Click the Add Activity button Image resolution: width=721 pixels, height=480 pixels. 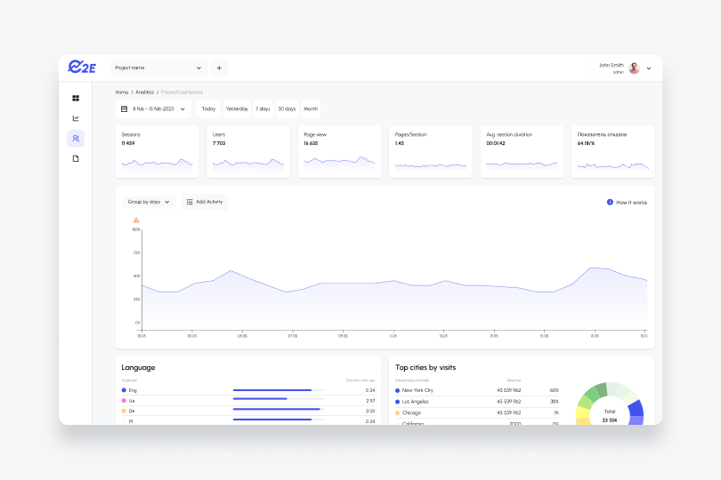(x=204, y=202)
